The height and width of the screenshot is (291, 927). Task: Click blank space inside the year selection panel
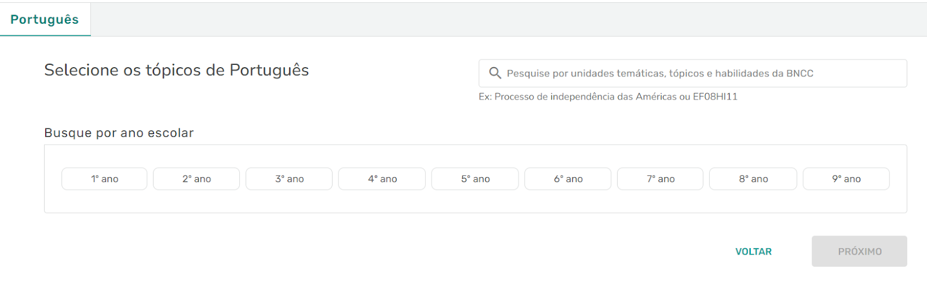tap(475, 201)
